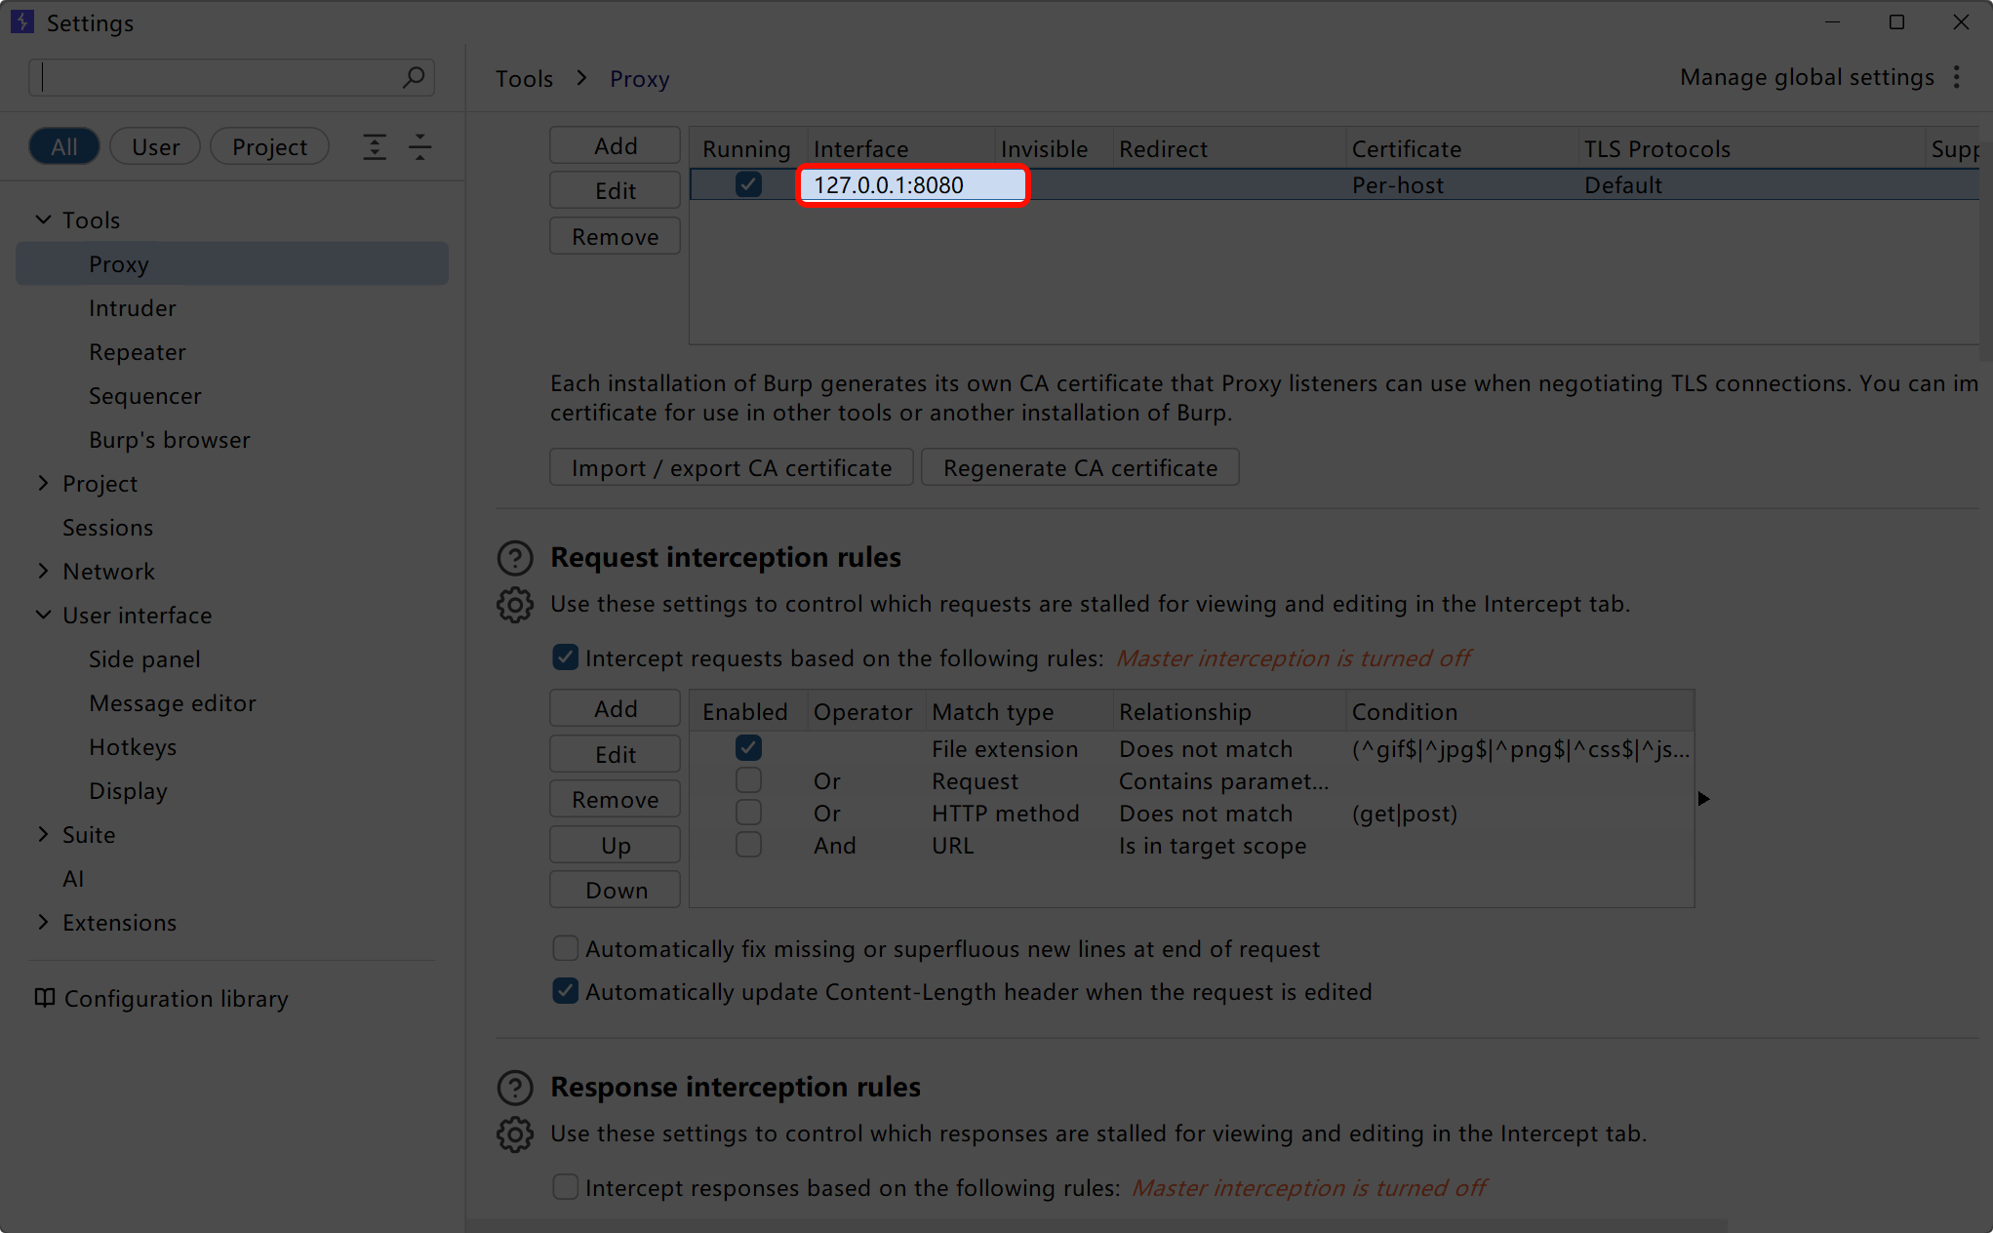This screenshot has height=1233, width=1993.
Task: Open help for Response interception rules
Action: [x=515, y=1088]
